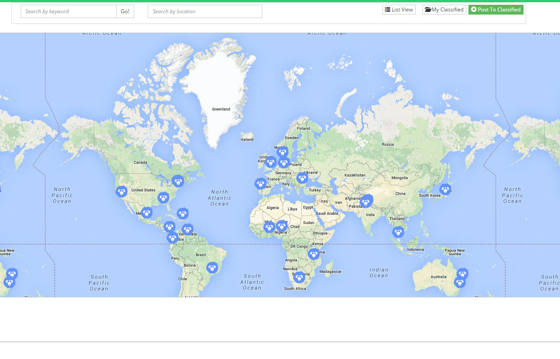Select the marker over Poland
The height and width of the screenshot is (359, 560).
[x=284, y=163]
